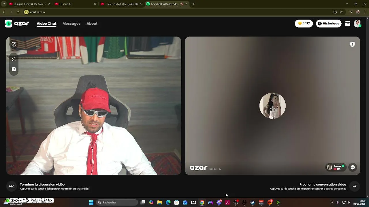369x207 pixels.
Task: Click the next conversation arrow button
Action: tap(355, 186)
